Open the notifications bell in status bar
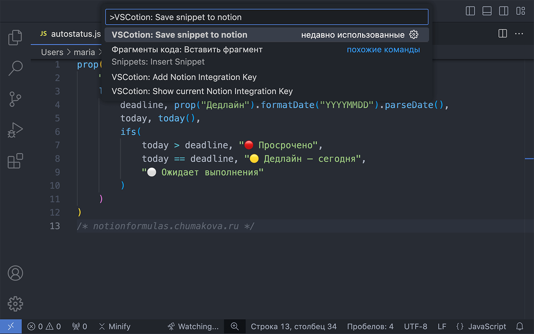The height and width of the screenshot is (334, 534). [x=520, y=327]
